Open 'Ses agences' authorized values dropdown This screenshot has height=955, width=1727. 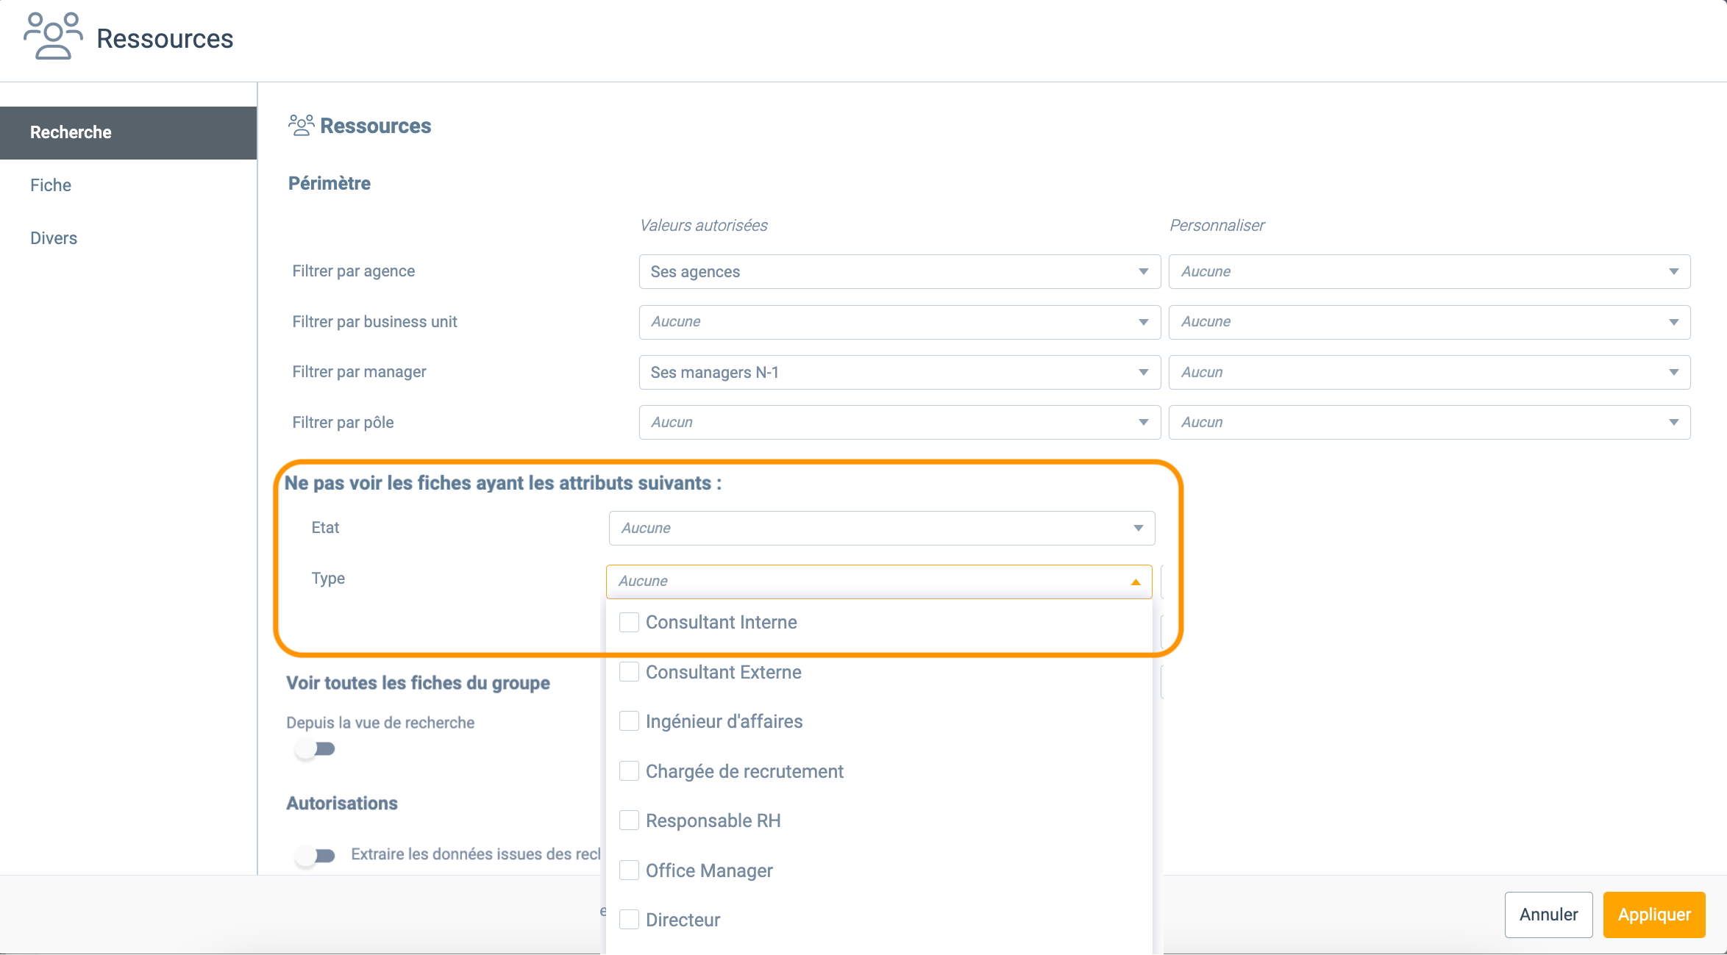900,271
